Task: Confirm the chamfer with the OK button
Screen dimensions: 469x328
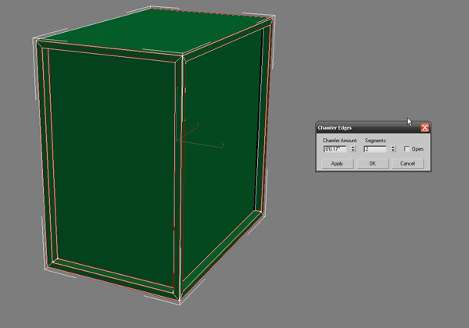Action: tap(372, 163)
